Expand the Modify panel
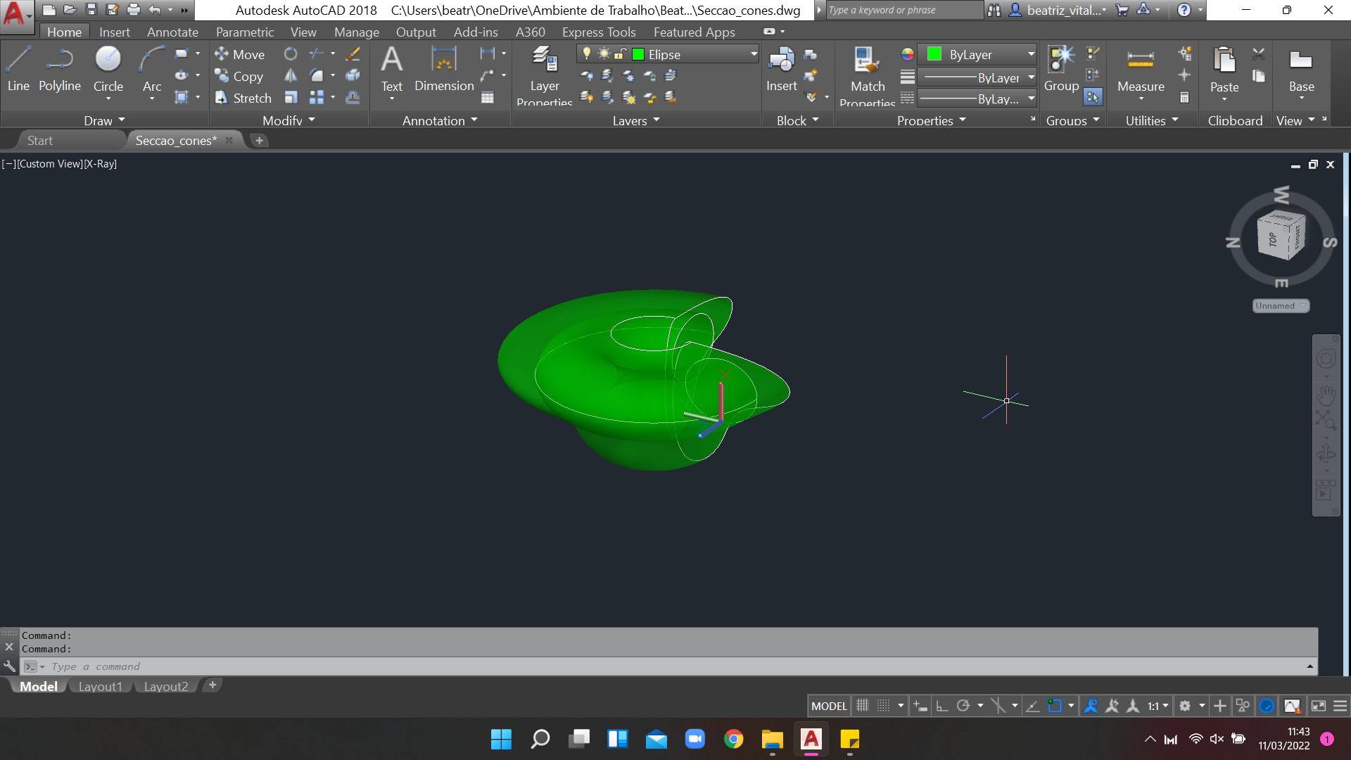 (x=288, y=120)
